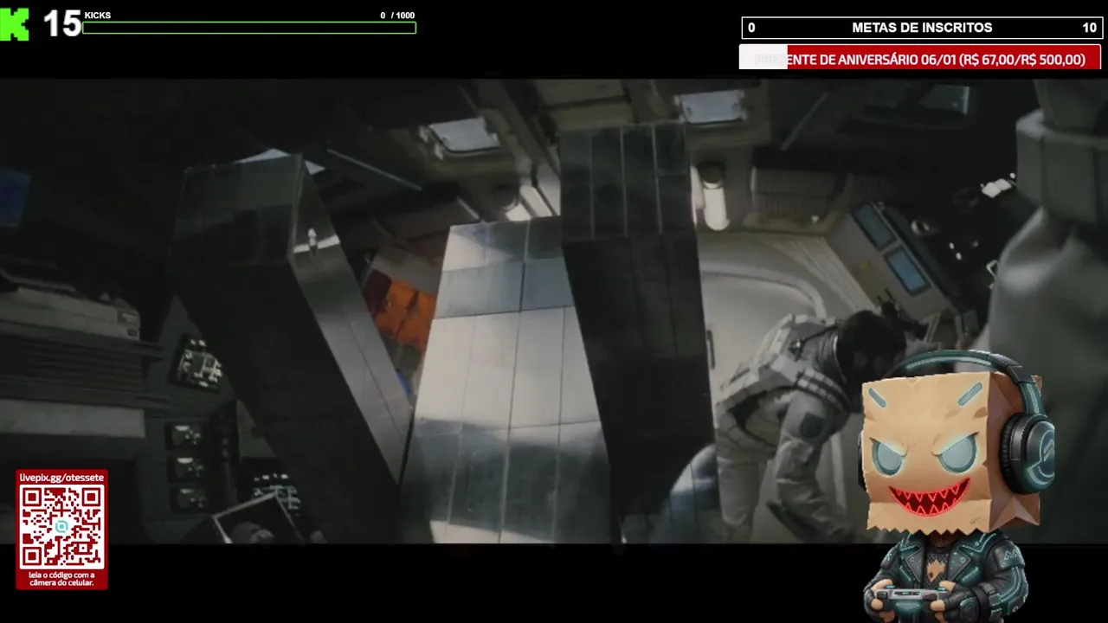1108x623 pixels.
Task: Click the METAS DE INSCRITOS goal bar
Action: (921, 28)
